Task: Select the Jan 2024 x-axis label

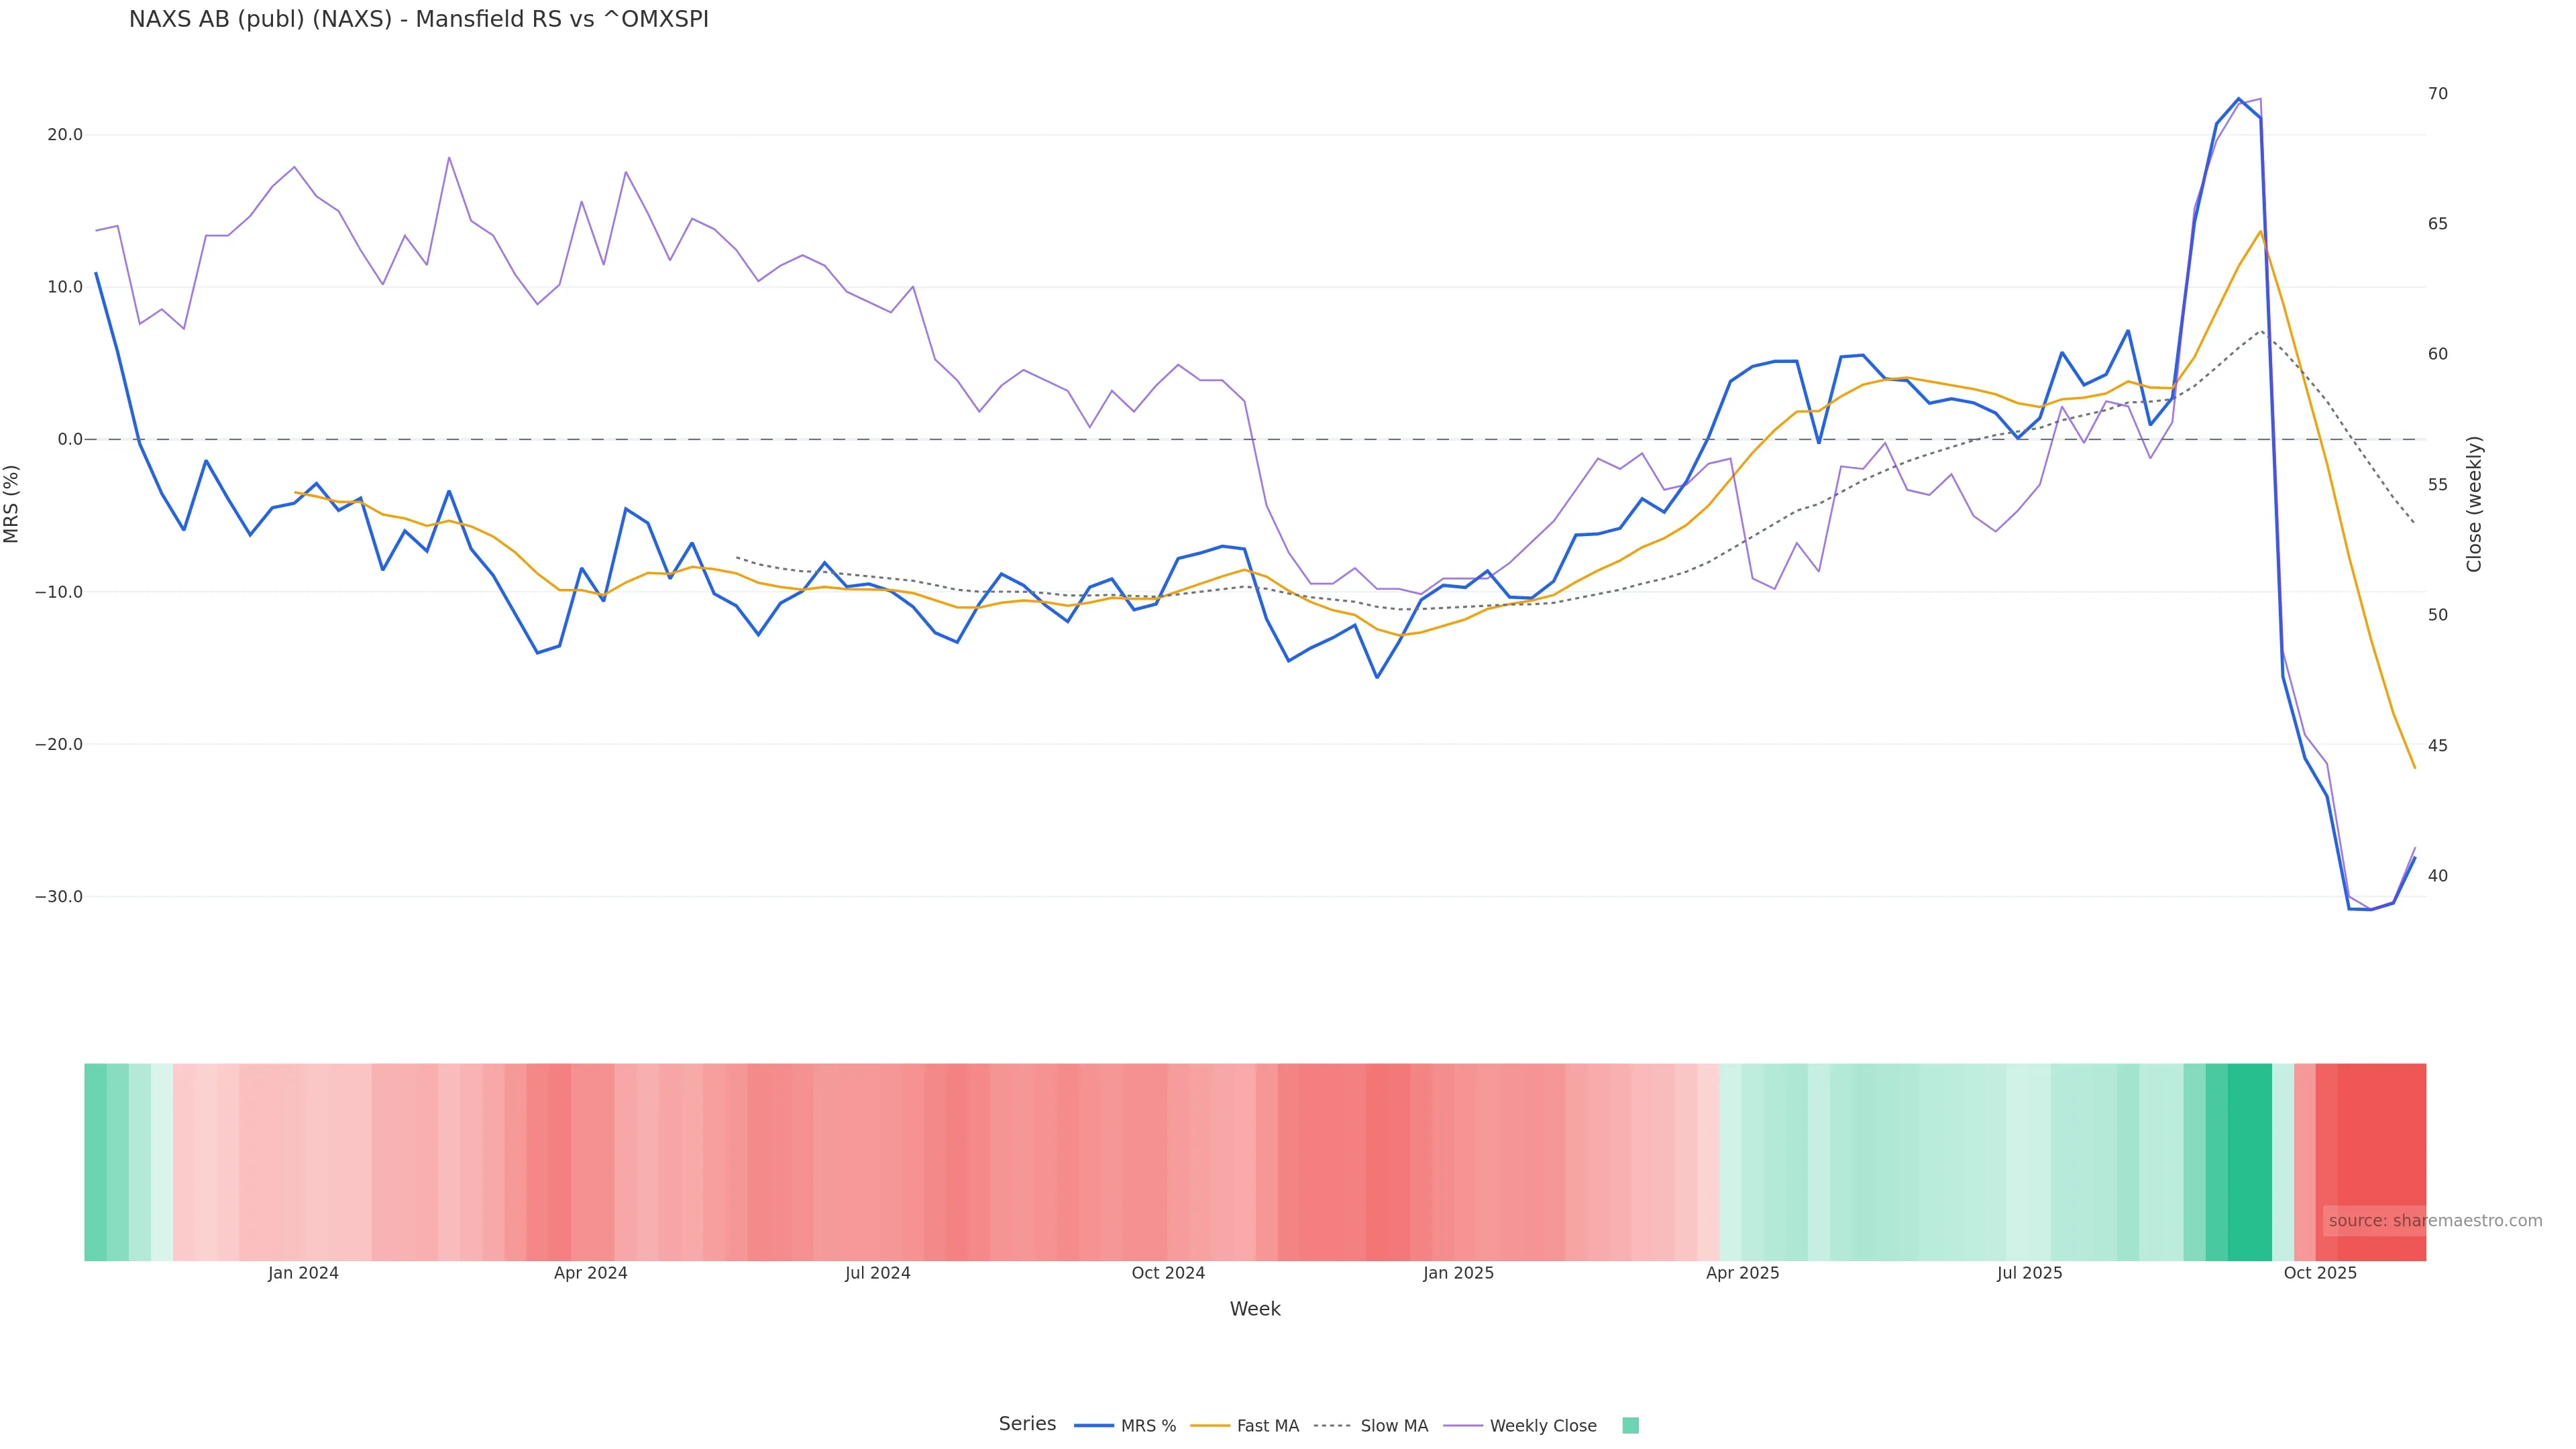Action: point(303,1273)
